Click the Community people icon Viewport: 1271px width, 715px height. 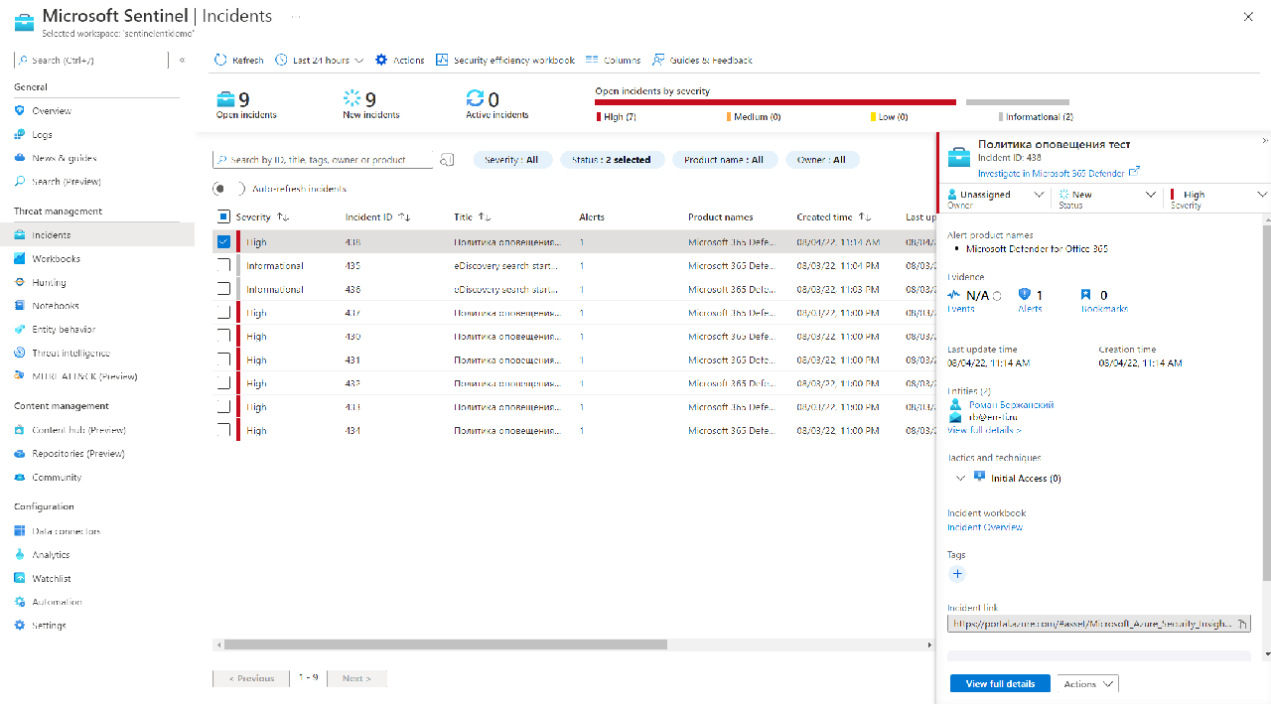coord(19,478)
